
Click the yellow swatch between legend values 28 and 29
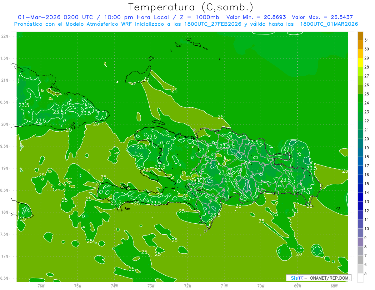pyautogui.click(x=360, y=63)
